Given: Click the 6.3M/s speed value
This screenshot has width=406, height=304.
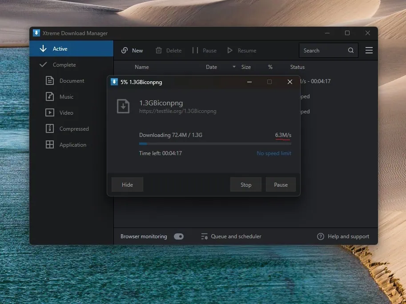Looking at the screenshot, I should coord(283,135).
